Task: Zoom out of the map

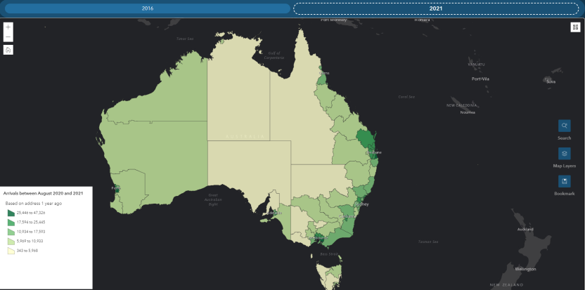Action: click(x=8, y=37)
